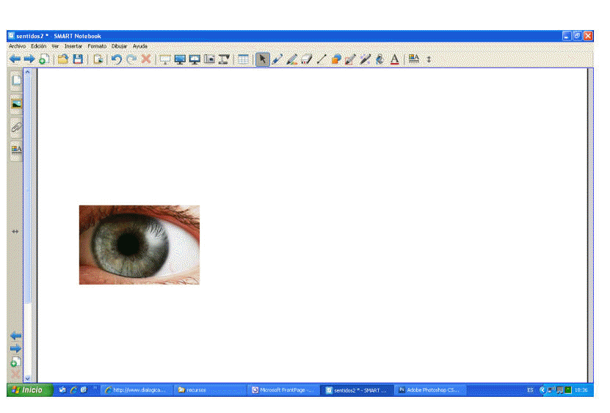Viewport: 610px width, 413px height.
Task: Select the eye image on canvas
Action: (139, 244)
